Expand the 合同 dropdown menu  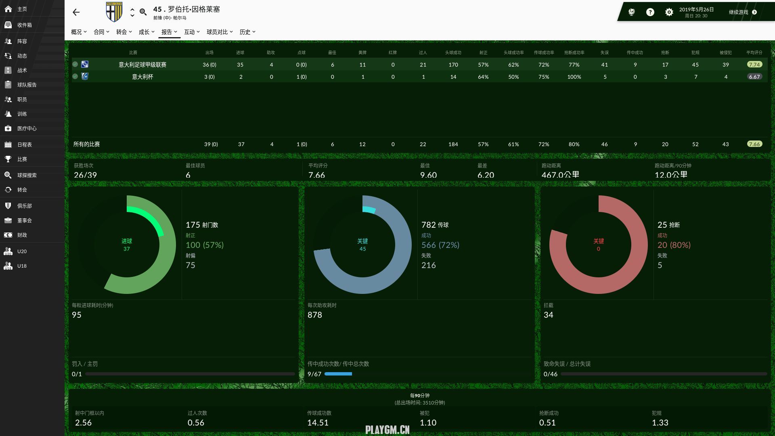pyautogui.click(x=101, y=32)
